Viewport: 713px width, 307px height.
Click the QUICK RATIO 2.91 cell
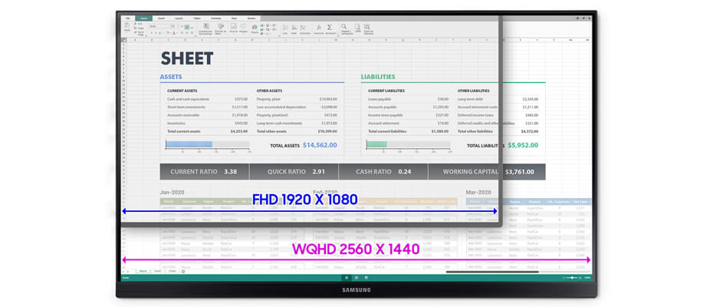(294, 172)
